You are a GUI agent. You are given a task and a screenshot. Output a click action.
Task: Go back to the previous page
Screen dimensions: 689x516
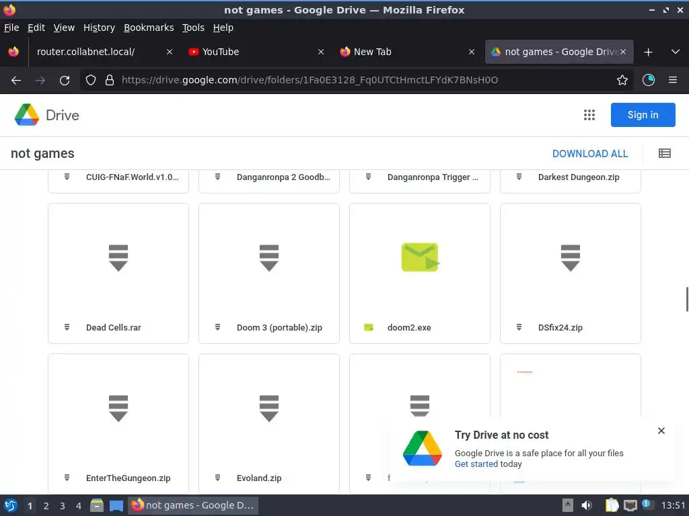16,81
